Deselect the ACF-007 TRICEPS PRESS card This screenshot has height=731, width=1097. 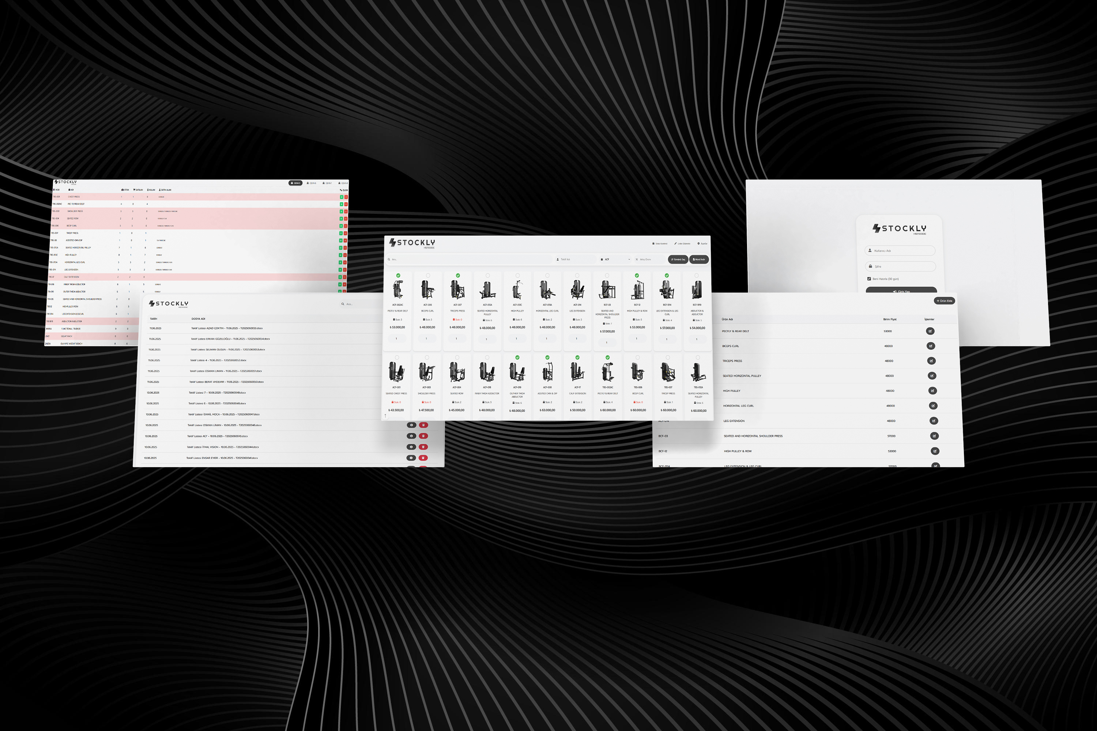tap(458, 276)
